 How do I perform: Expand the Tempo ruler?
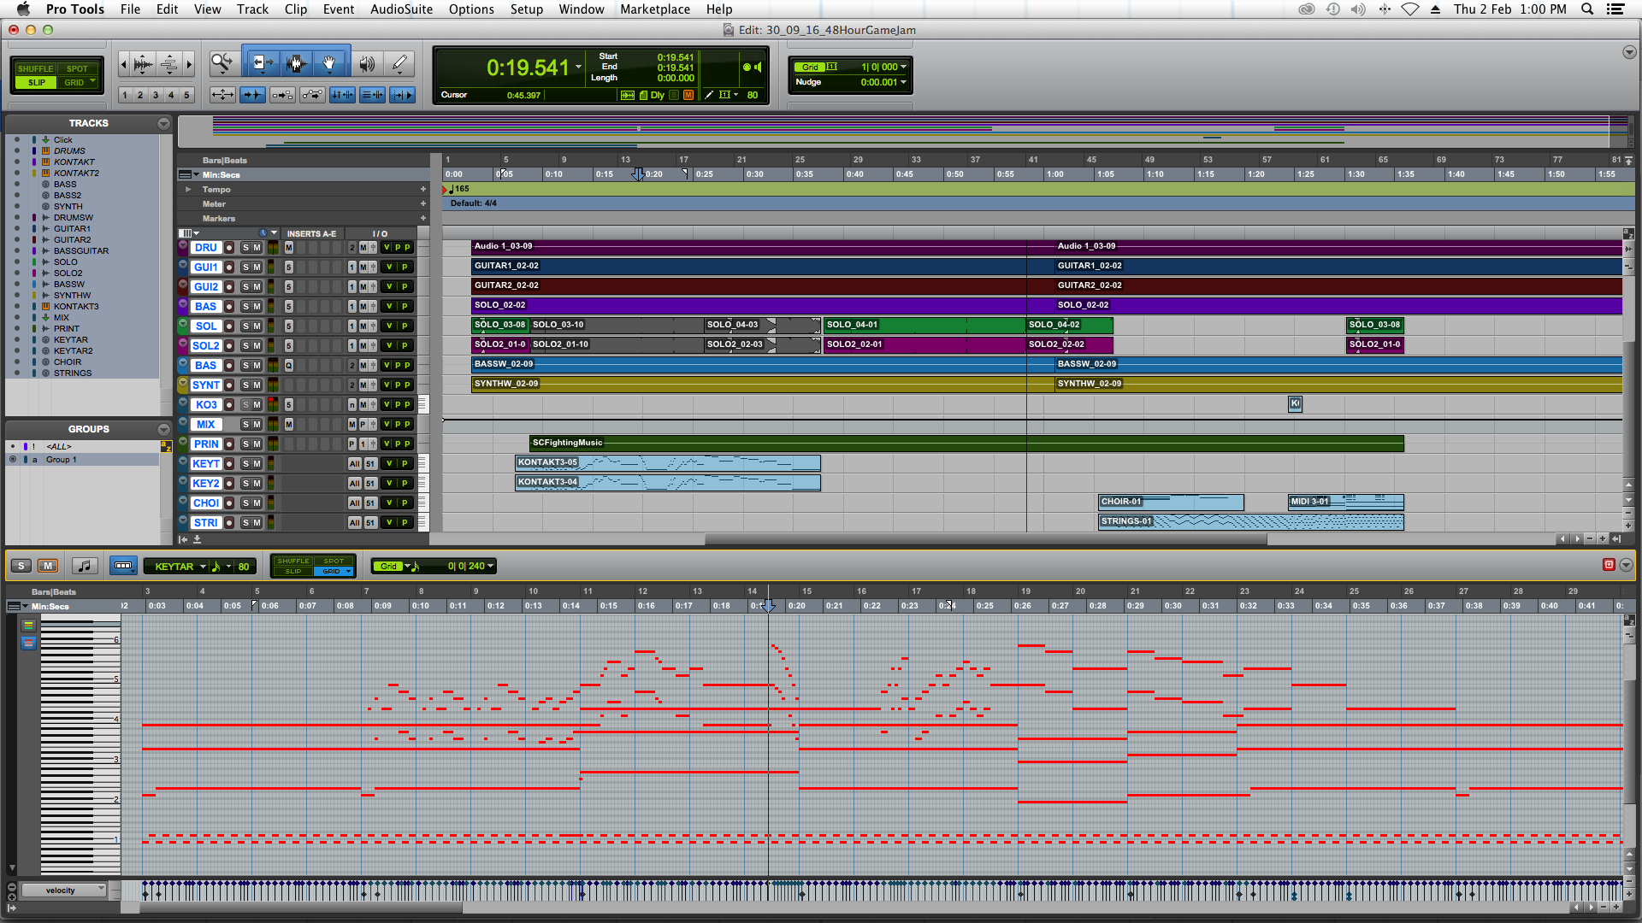pos(188,189)
